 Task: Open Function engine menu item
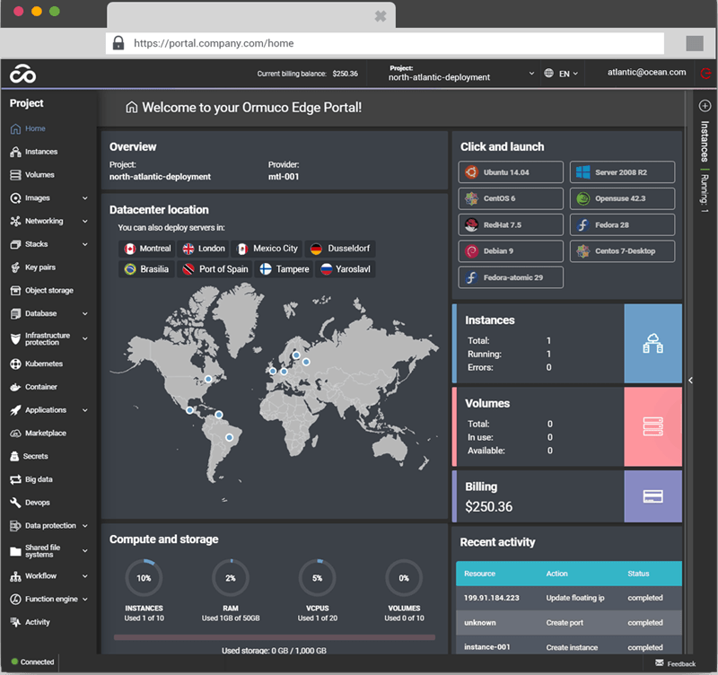(x=49, y=599)
